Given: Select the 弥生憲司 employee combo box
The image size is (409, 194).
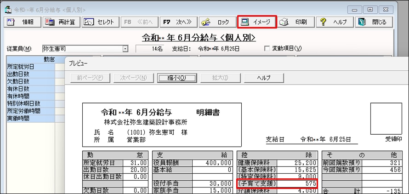Looking at the screenshot, I should (85, 49).
